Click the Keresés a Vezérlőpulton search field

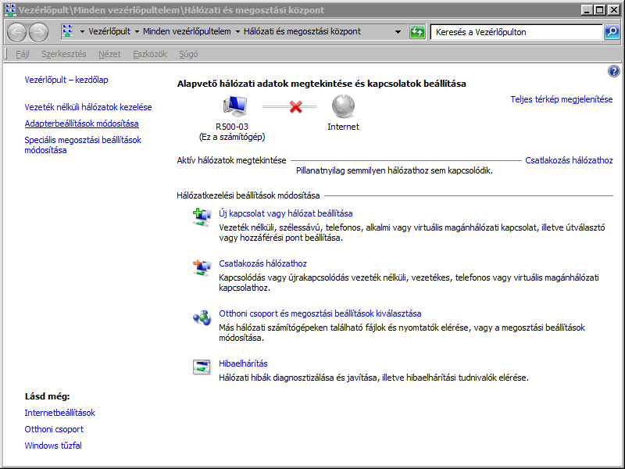click(x=516, y=32)
